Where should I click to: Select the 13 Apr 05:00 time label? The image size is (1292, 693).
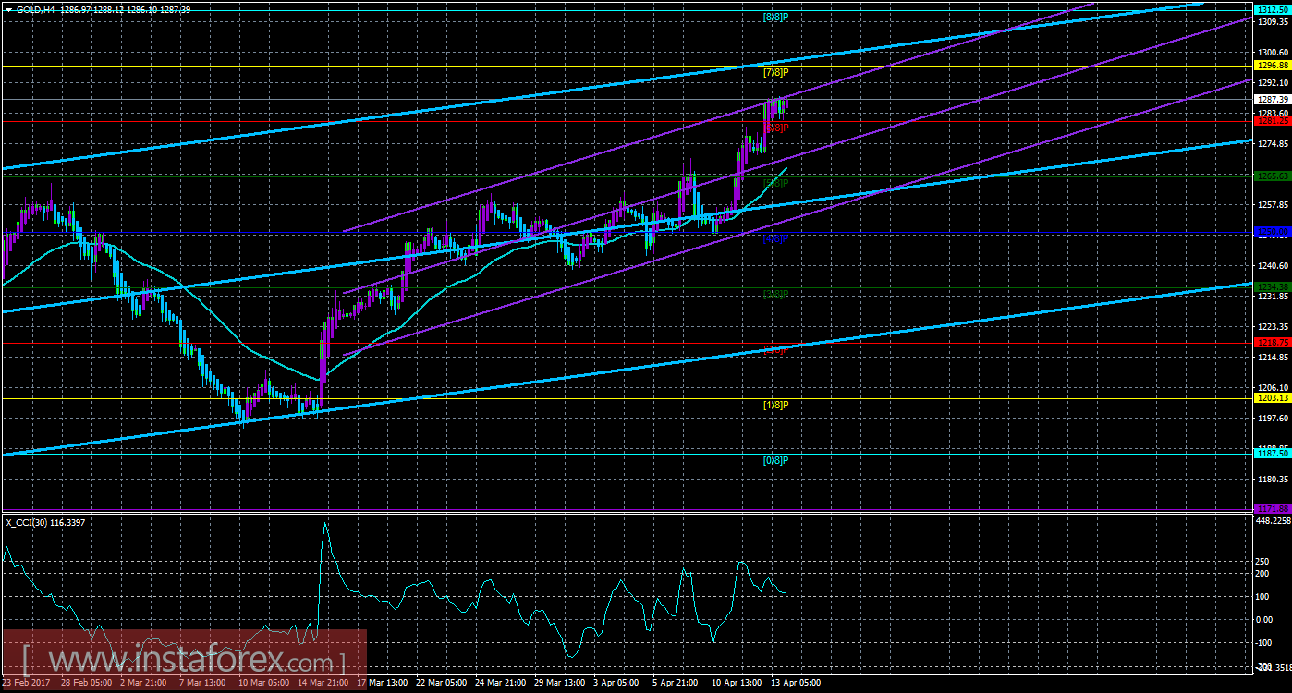[798, 683]
